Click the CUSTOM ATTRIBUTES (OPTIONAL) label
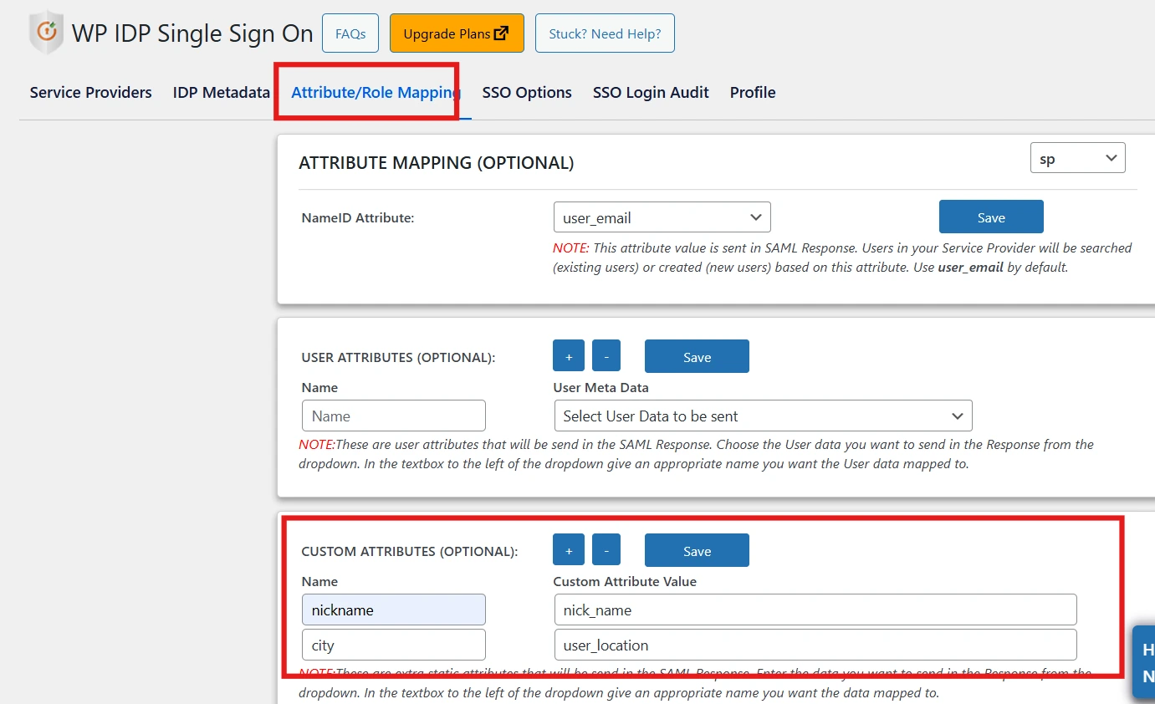Screen dimensions: 1155x704 [x=409, y=552]
